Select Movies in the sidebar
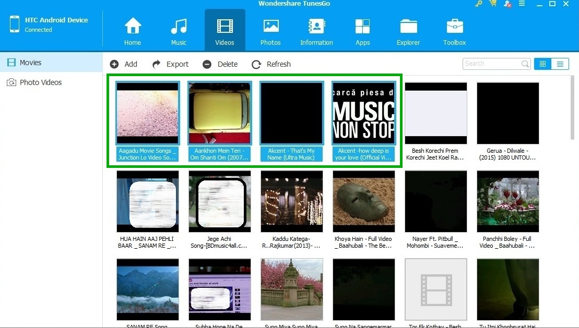This screenshot has width=579, height=328. (30, 63)
